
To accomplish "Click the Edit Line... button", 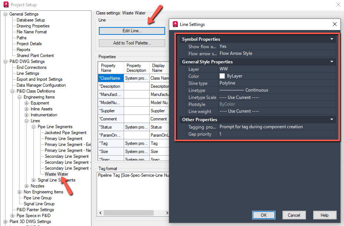I will (x=132, y=31).
